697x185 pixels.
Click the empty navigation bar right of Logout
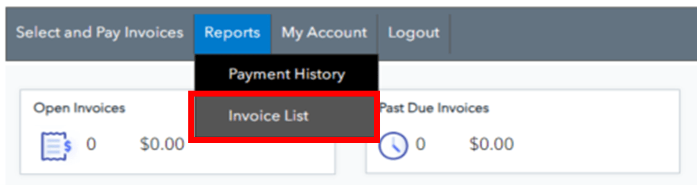(577, 33)
